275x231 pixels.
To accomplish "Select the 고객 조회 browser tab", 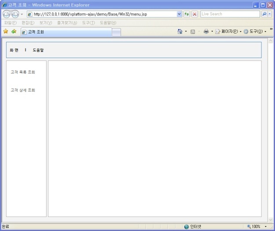I will 66,32.
